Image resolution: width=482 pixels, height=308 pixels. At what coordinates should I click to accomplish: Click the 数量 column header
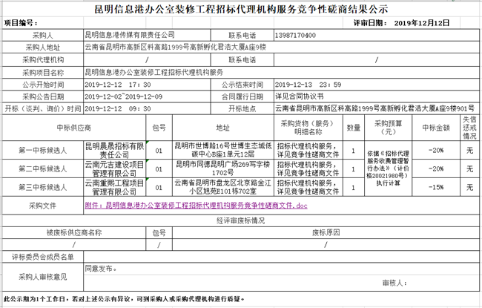tap(354, 128)
